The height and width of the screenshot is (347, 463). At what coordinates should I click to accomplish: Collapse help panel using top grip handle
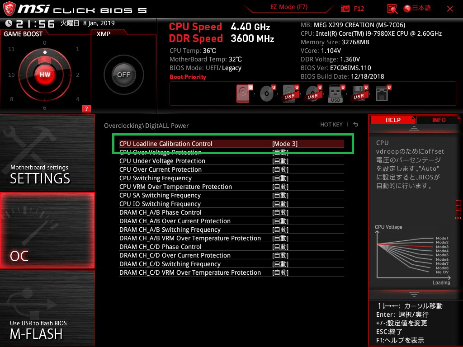click(414, 128)
